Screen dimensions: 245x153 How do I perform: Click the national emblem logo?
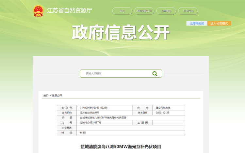[x=38, y=11]
